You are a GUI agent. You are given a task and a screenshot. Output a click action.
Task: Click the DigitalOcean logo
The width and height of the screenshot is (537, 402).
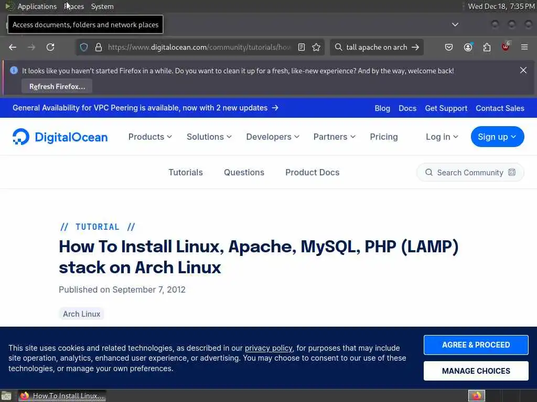[60, 137]
